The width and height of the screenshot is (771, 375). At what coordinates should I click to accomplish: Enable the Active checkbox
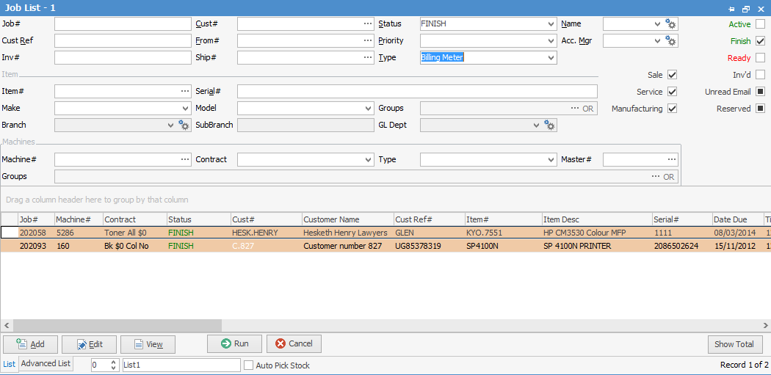760,24
